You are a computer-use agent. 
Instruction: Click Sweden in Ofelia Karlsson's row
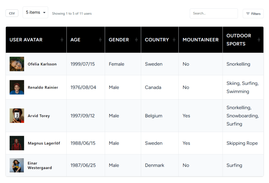click(x=153, y=64)
